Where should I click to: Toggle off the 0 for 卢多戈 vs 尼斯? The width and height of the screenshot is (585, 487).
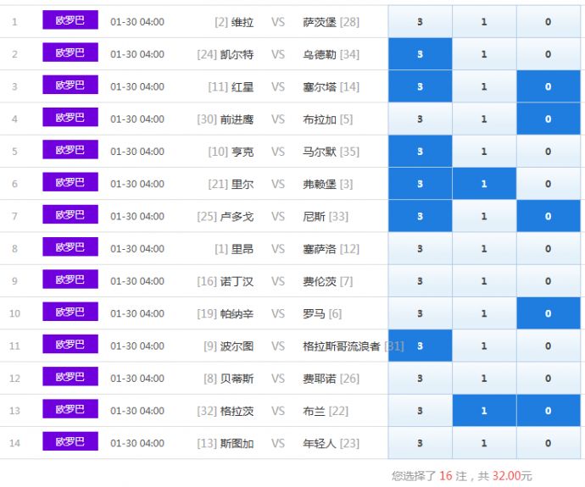(x=548, y=216)
